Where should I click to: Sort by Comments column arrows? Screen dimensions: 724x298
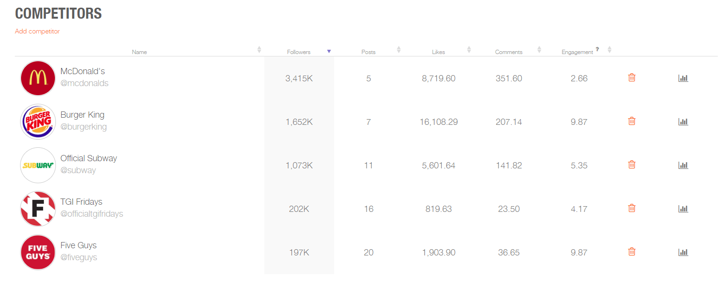(539, 50)
